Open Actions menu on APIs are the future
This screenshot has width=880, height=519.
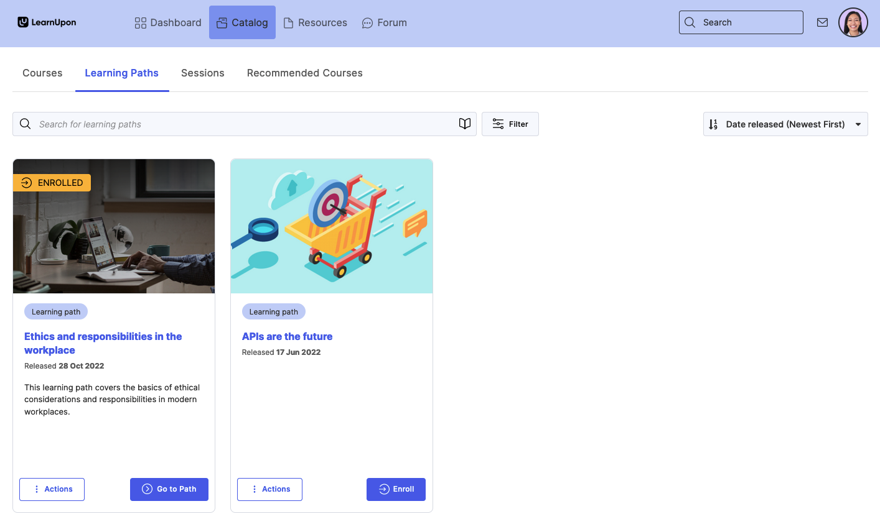pyautogui.click(x=270, y=489)
